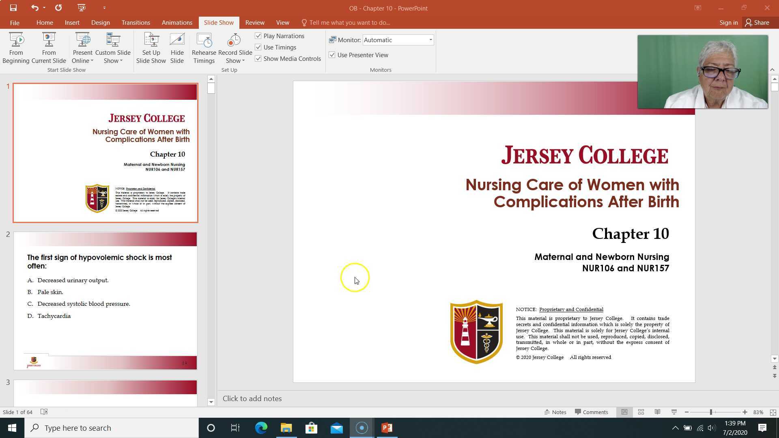Click the Share button
The height and width of the screenshot is (438, 779).
click(757, 23)
